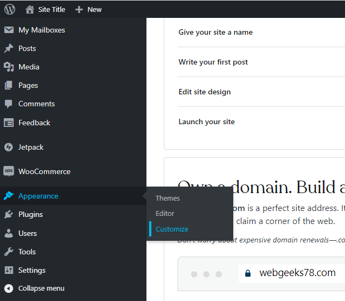Viewport: 345px width, 301px height.
Task: Choose Customize in the Appearance submenu
Action: coord(172,229)
